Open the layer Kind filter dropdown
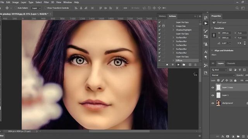 point(219,69)
